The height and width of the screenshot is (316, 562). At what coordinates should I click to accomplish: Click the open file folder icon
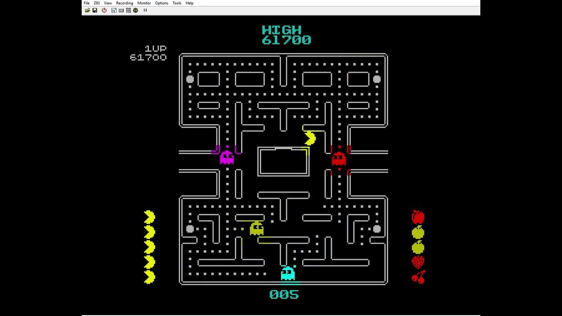coord(87,10)
